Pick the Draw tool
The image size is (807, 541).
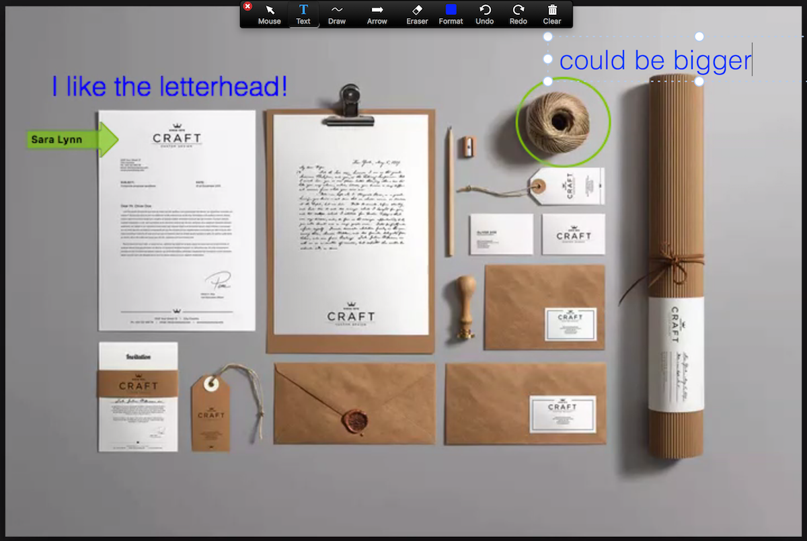pyautogui.click(x=336, y=13)
